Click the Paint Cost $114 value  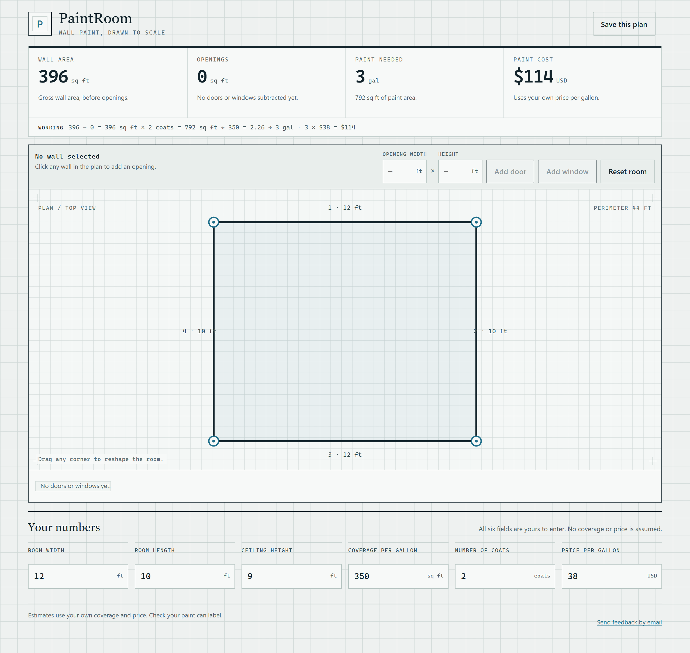[x=540, y=77]
